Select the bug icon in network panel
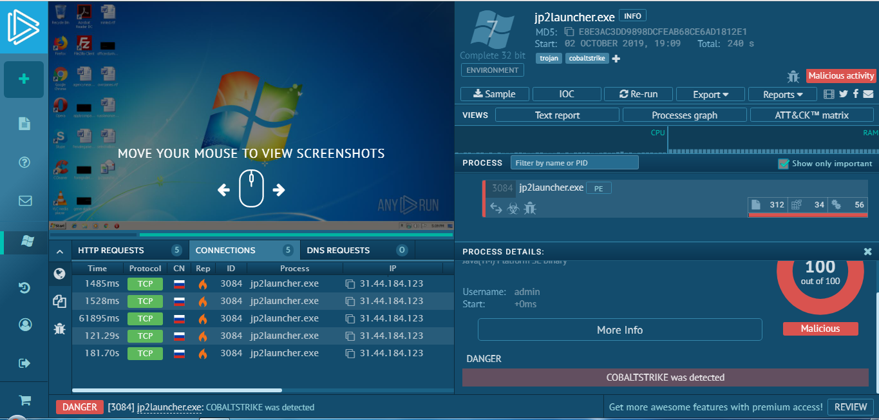 click(60, 328)
